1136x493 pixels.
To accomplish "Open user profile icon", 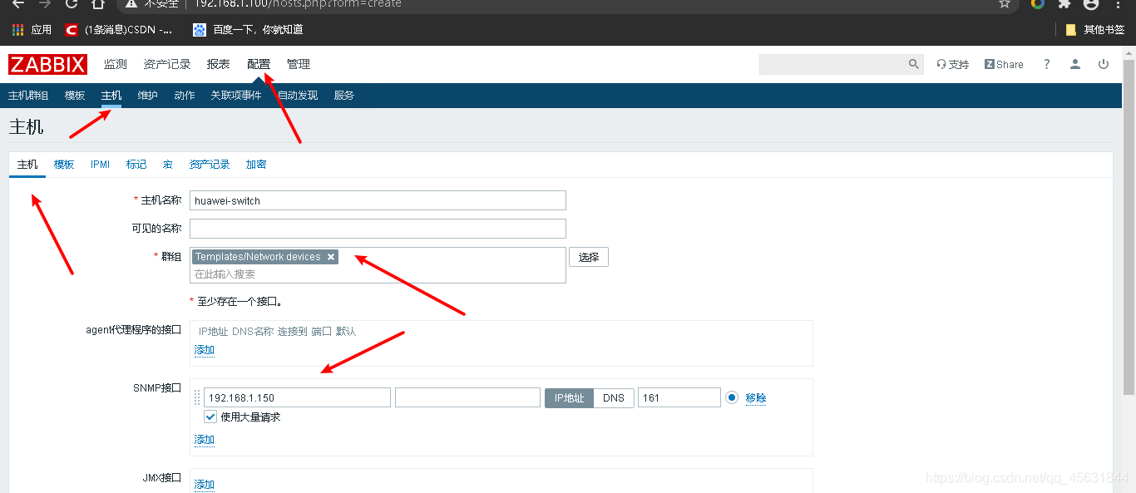I will coord(1075,64).
